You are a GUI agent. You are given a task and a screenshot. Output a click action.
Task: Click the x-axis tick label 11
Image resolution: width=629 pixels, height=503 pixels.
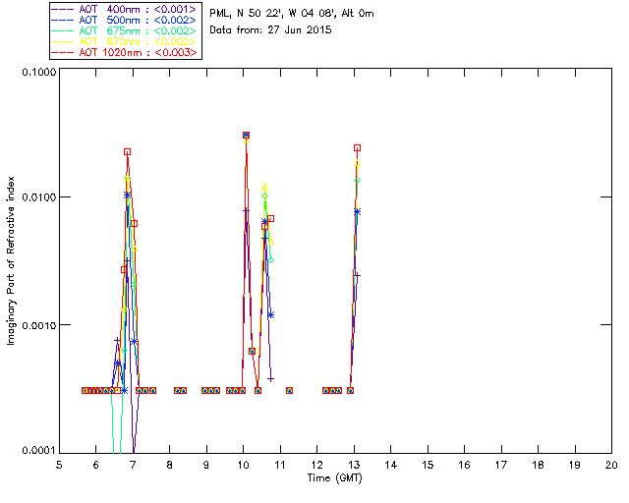click(x=280, y=465)
